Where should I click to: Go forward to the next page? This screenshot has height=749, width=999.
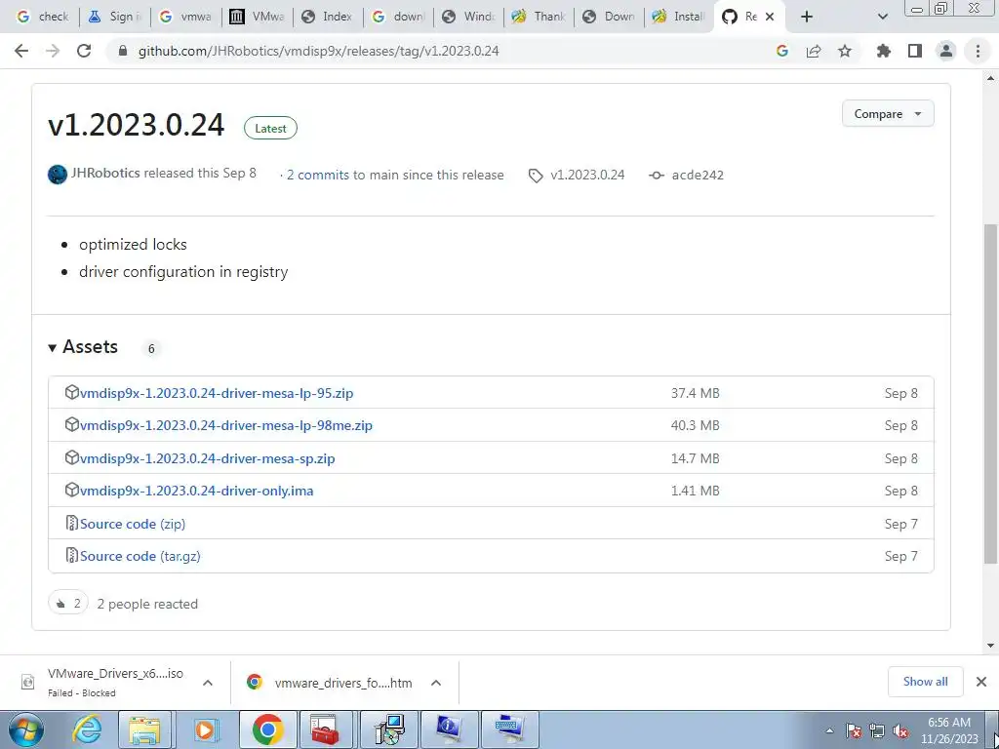click(53, 51)
